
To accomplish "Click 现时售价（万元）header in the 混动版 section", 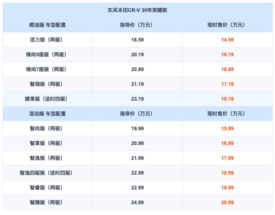I will point(227,114).
